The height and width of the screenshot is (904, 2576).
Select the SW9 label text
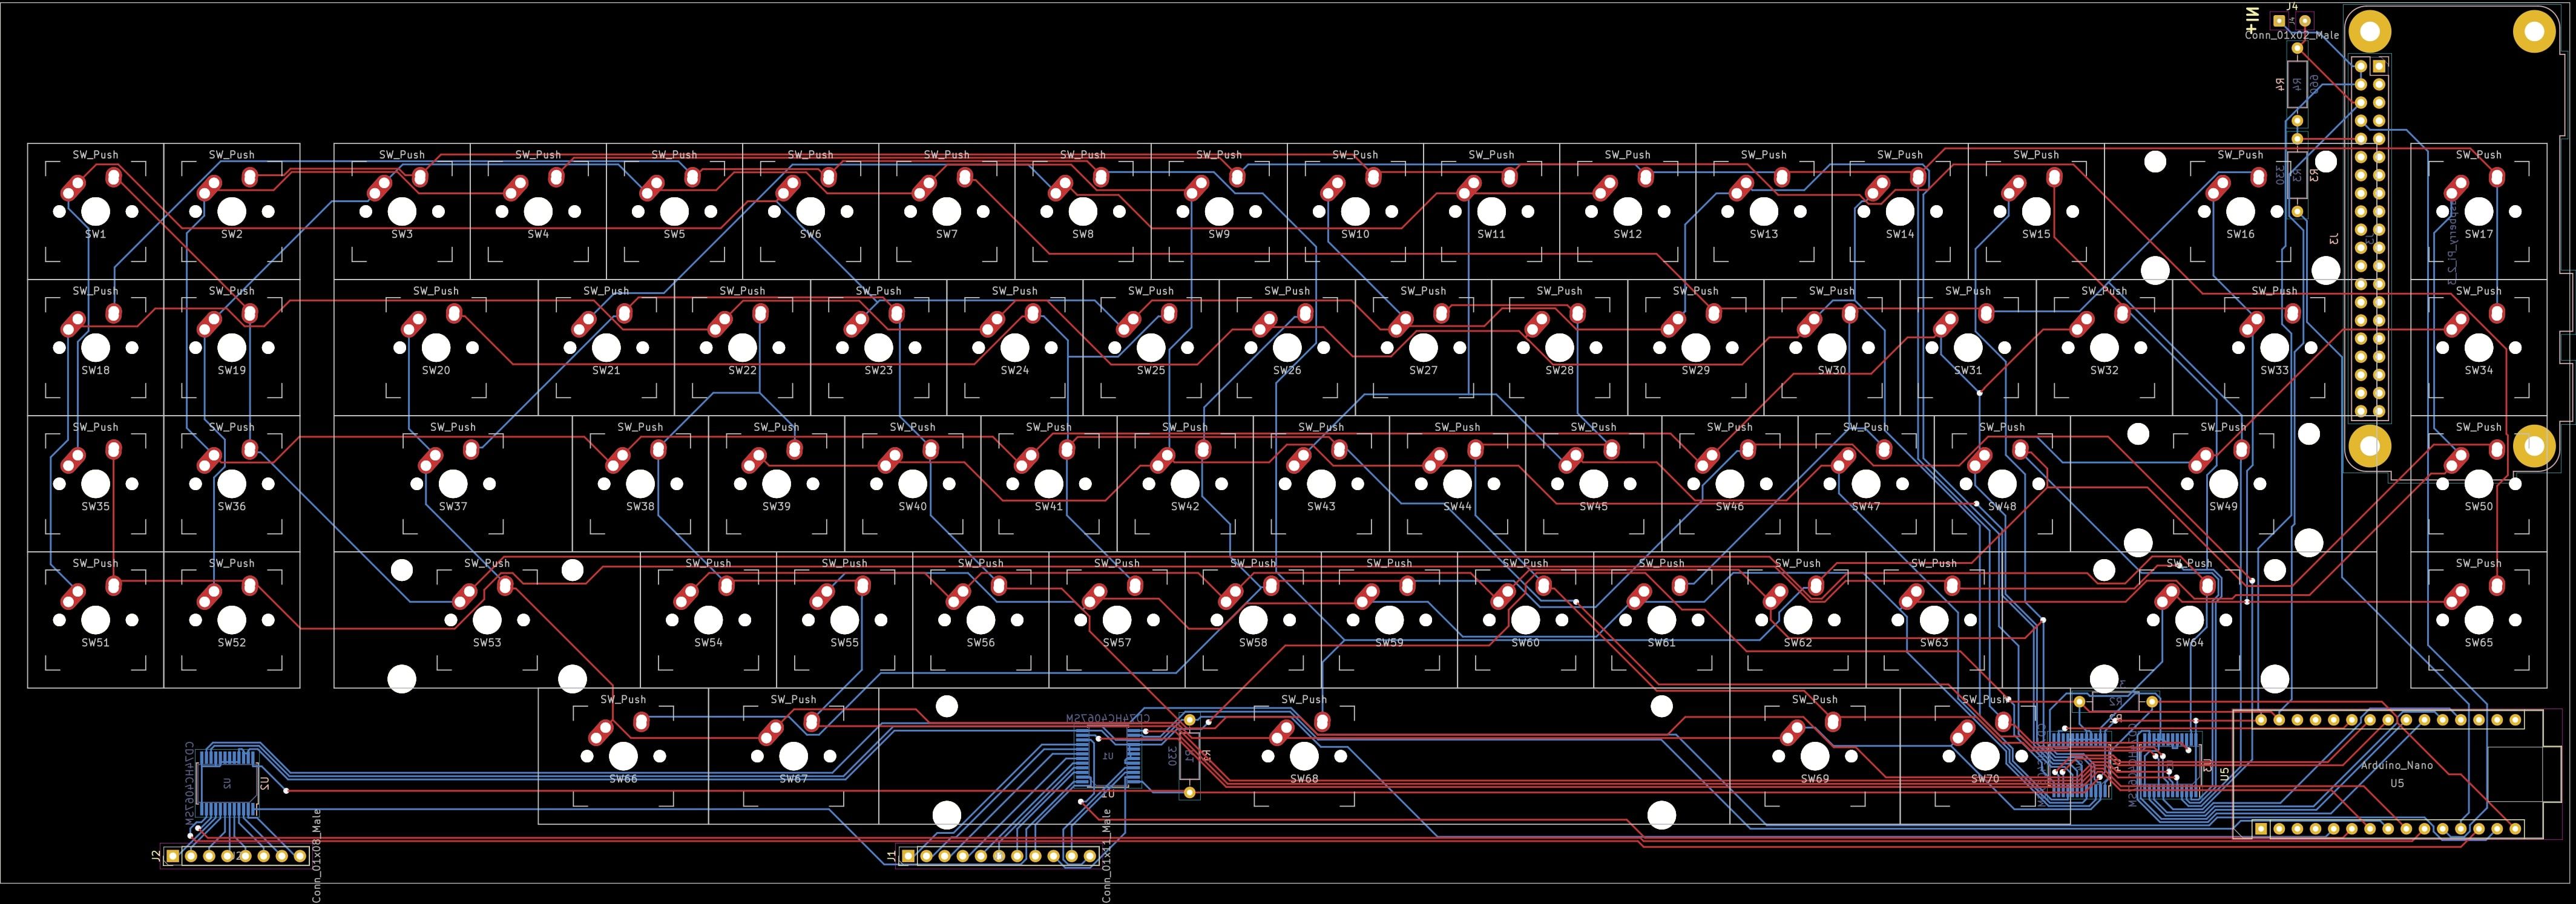pyautogui.click(x=1218, y=234)
